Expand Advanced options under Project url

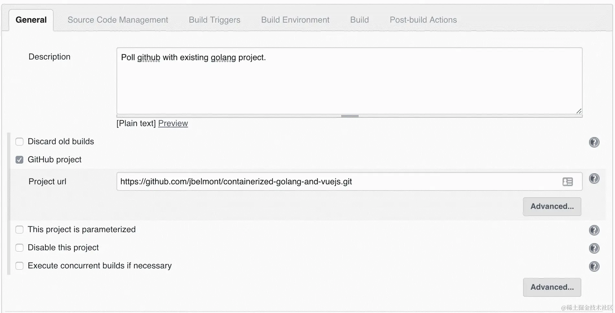pyautogui.click(x=552, y=207)
